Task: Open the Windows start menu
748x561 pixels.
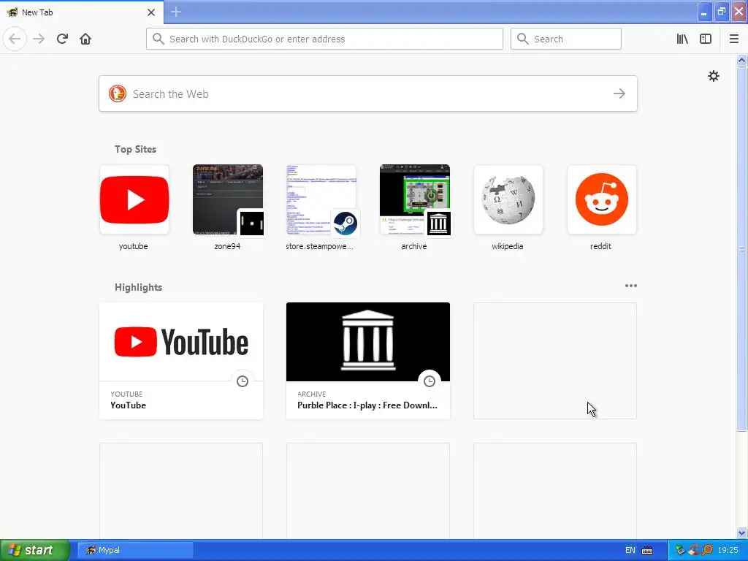Action: click(35, 550)
